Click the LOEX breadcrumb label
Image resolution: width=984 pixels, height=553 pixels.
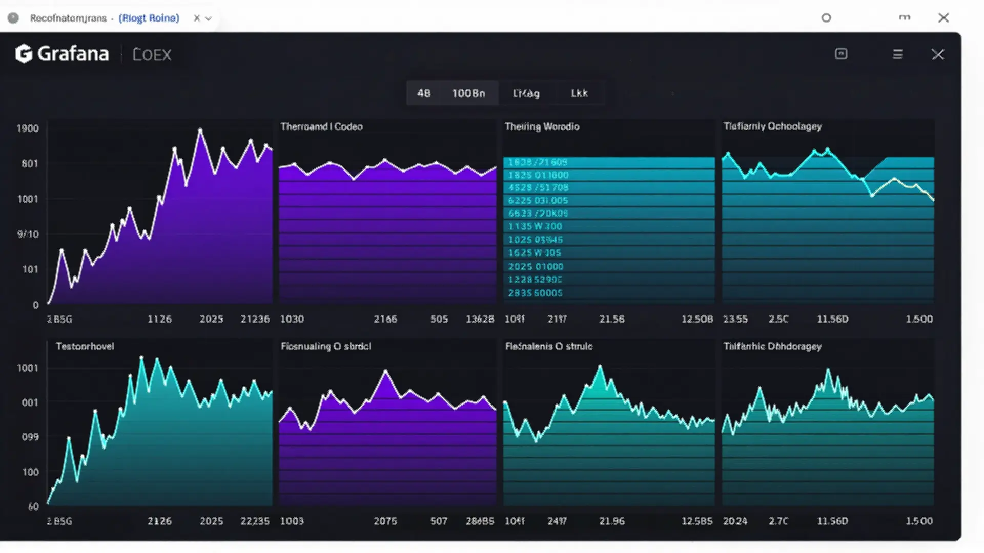point(151,54)
